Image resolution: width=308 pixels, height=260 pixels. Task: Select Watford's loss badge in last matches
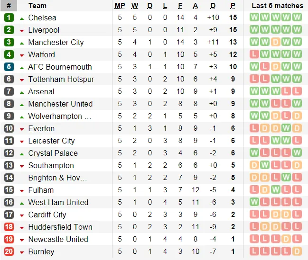pos(255,54)
